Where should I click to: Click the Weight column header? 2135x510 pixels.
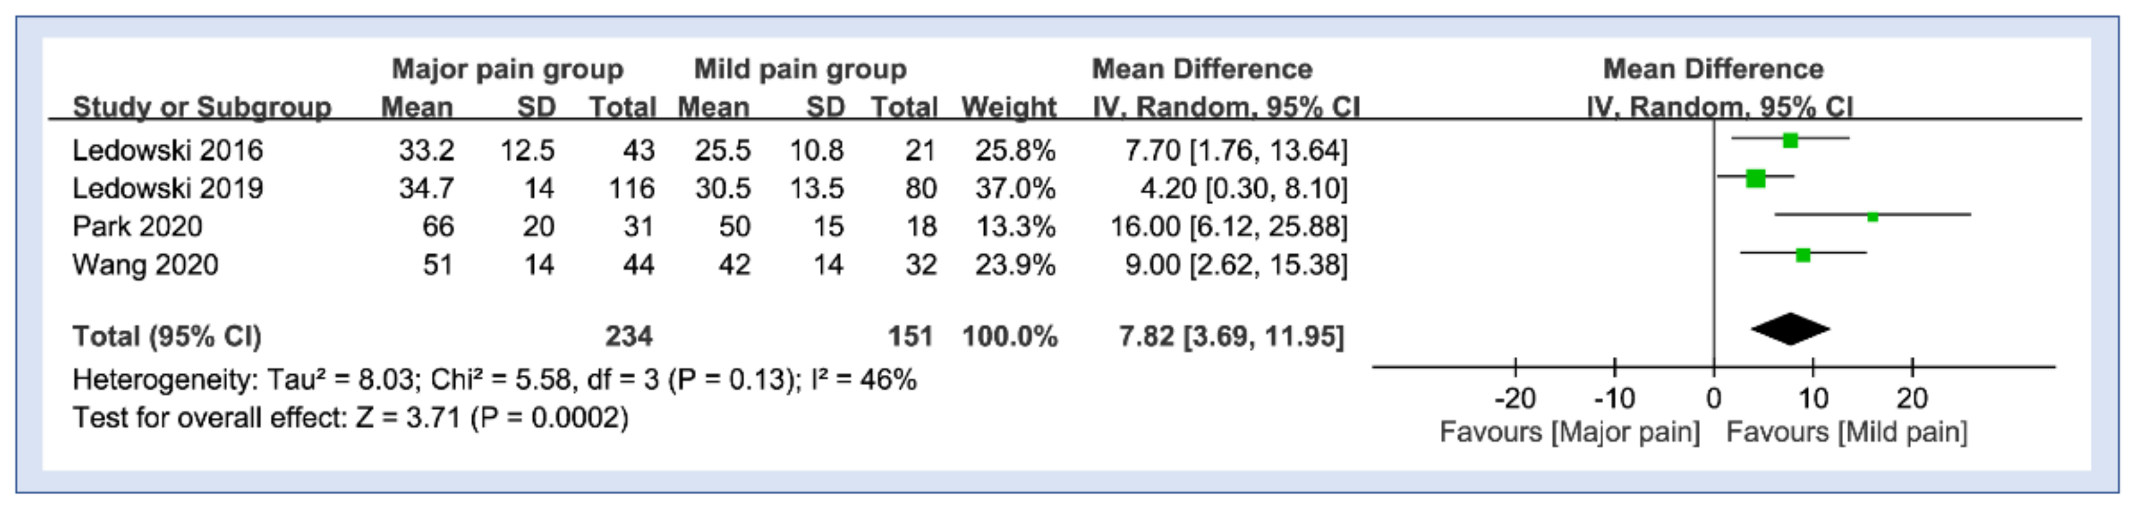point(1008,107)
